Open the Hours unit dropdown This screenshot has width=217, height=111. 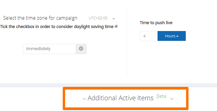(172, 36)
